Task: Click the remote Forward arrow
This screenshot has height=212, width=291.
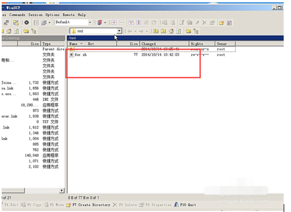Action: point(142,31)
